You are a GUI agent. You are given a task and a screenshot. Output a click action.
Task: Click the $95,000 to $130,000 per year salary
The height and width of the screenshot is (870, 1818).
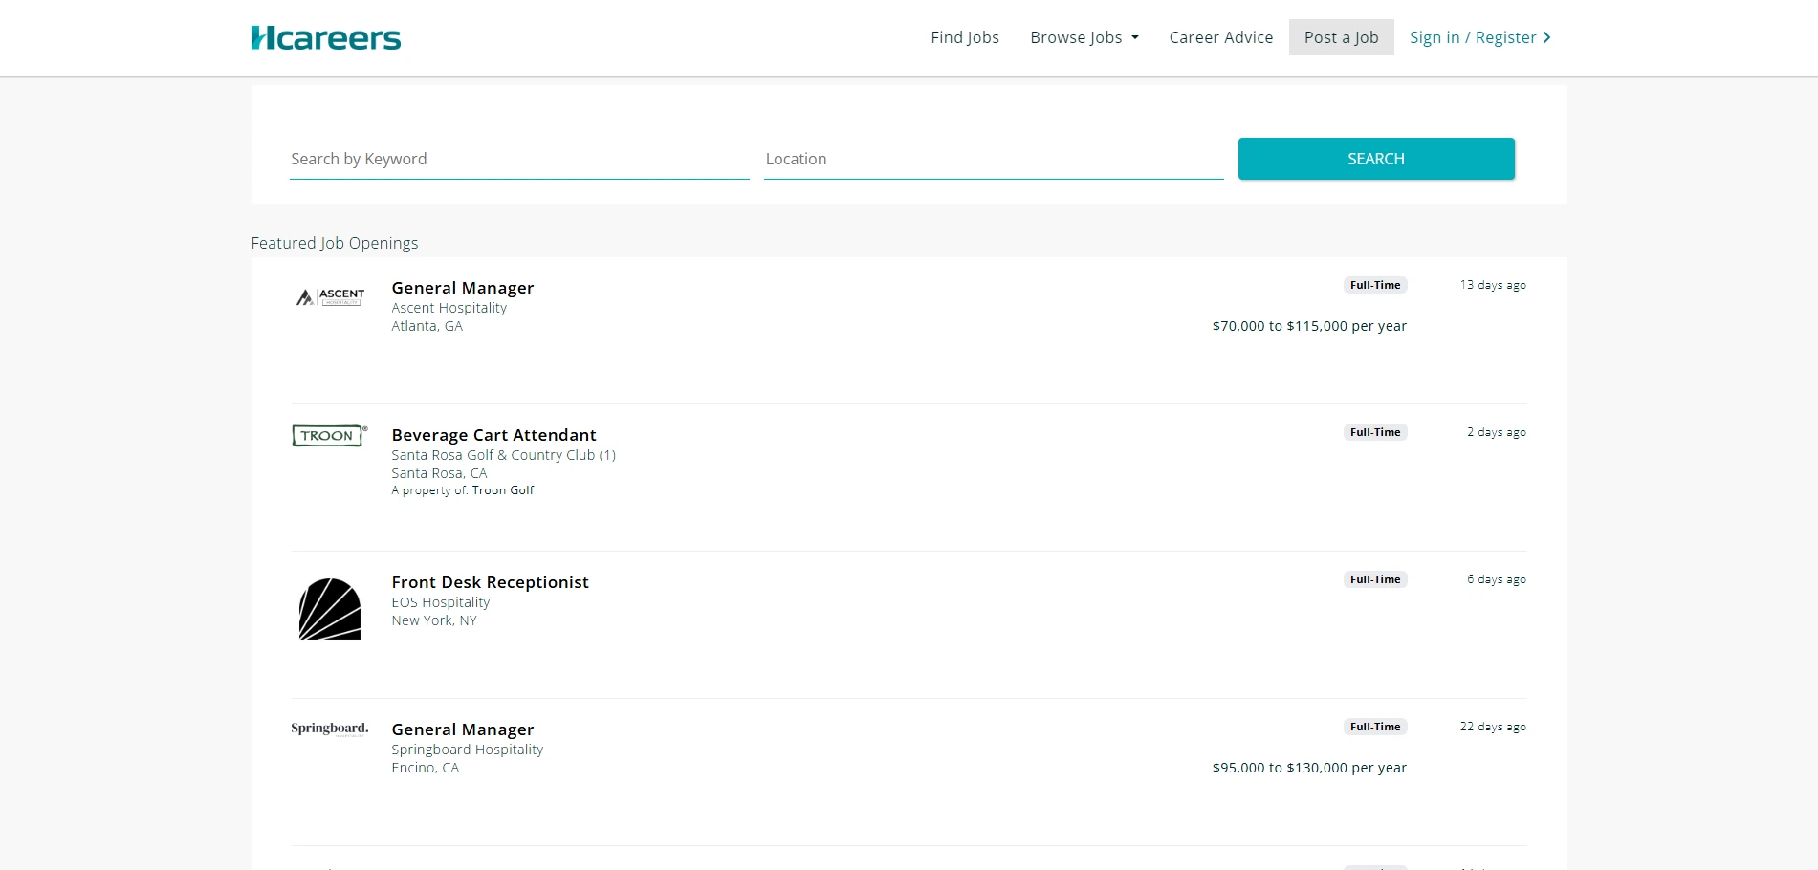click(x=1309, y=768)
